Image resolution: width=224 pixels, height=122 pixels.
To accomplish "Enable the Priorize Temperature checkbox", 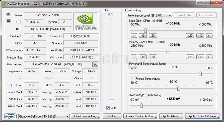I will click(x=132, y=78).
